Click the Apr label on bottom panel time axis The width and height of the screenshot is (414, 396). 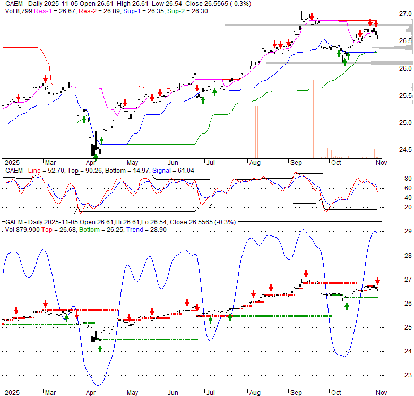(92, 392)
